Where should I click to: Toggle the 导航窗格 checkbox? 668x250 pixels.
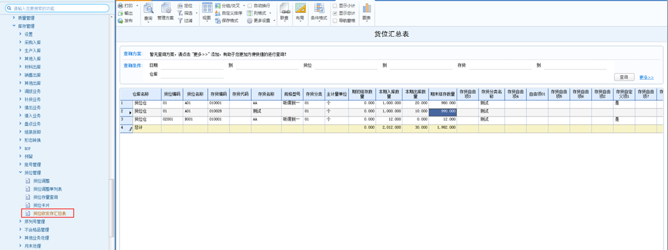(x=335, y=20)
